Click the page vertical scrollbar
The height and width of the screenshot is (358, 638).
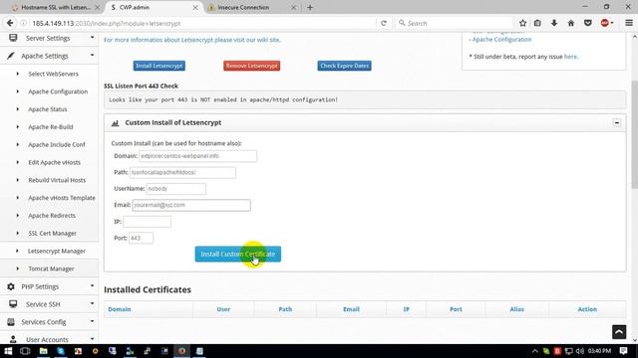(634, 135)
